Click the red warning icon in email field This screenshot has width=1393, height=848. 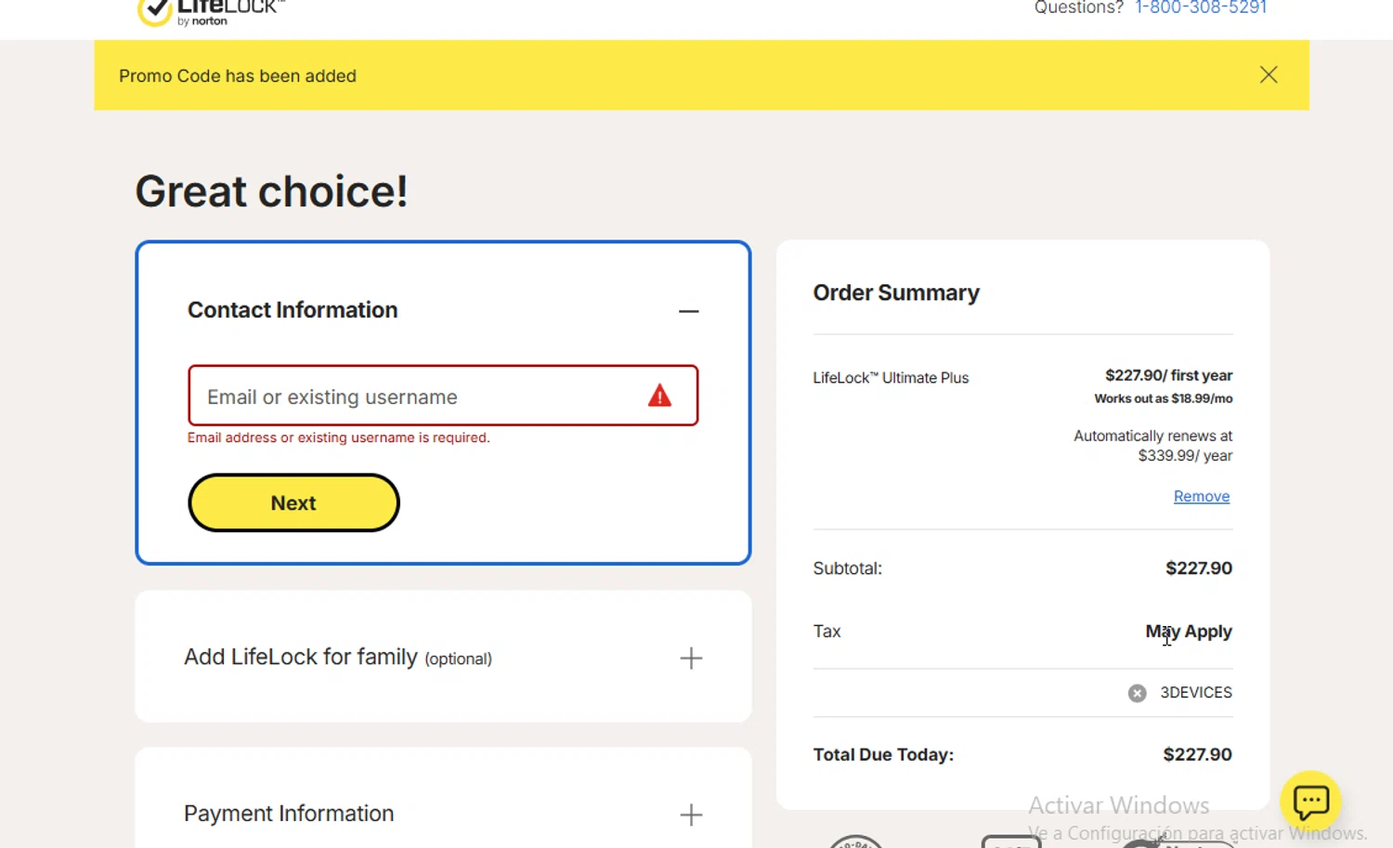coord(659,397)
